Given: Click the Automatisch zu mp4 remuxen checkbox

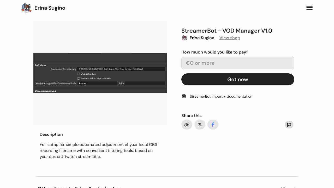Looking at the screenshot, I should (79, 78).
